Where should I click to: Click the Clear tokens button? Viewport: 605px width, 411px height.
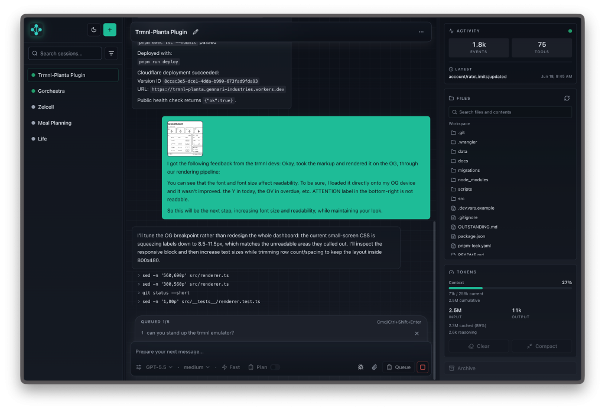479,346
